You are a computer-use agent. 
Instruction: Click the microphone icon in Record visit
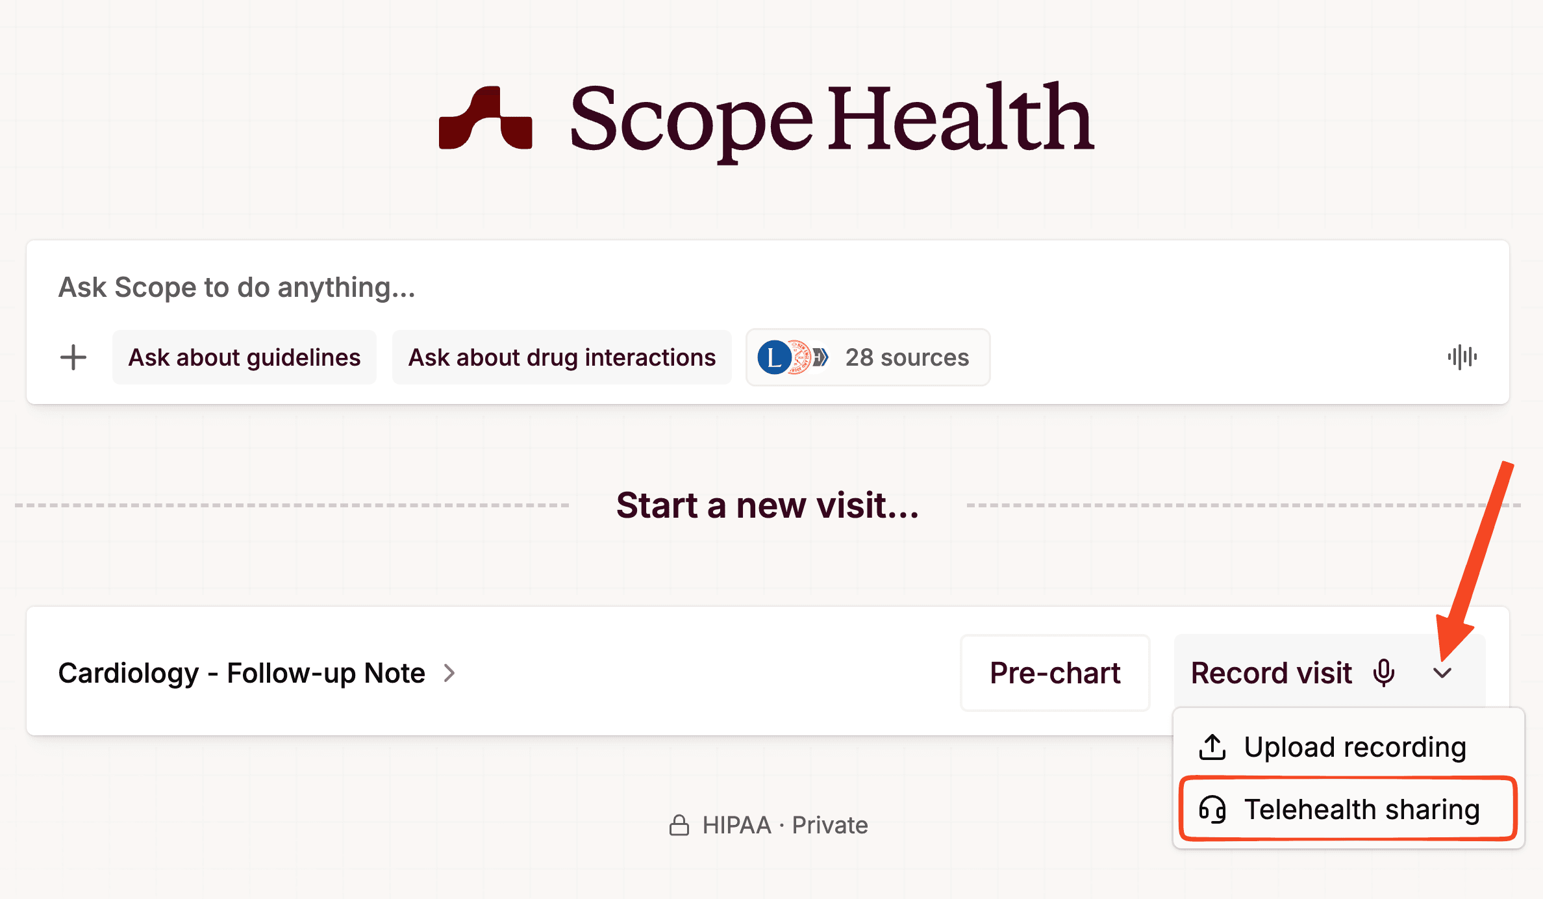tap(1383, 673)
